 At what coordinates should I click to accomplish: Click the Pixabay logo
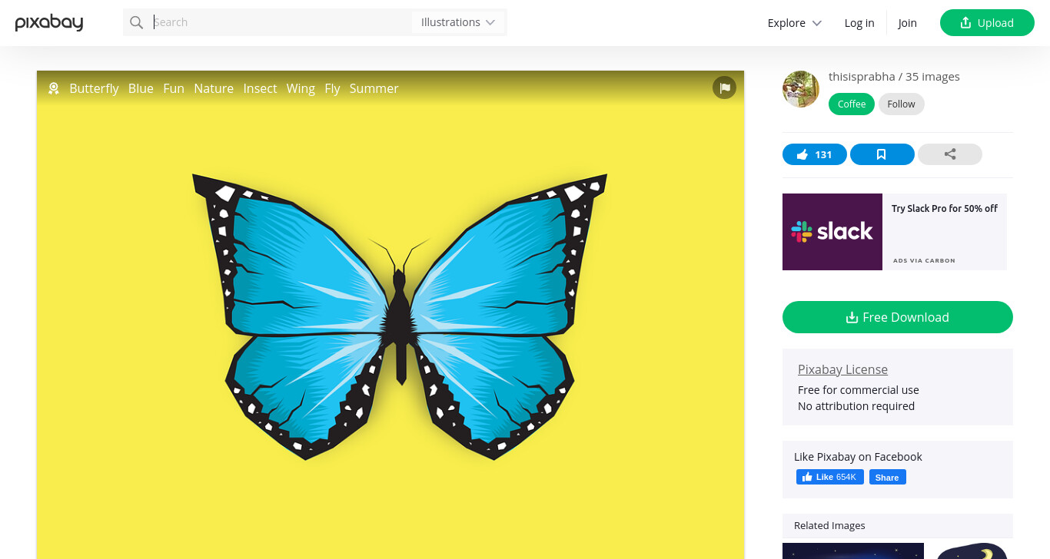(49, 22)
